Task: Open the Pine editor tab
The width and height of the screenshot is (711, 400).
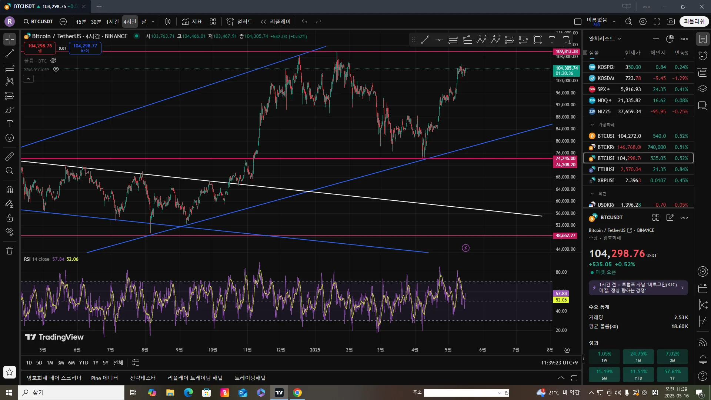Action: coord(104,378)
